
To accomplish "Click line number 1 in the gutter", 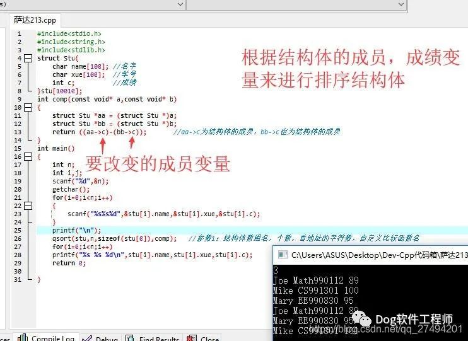I will point(19,33).
